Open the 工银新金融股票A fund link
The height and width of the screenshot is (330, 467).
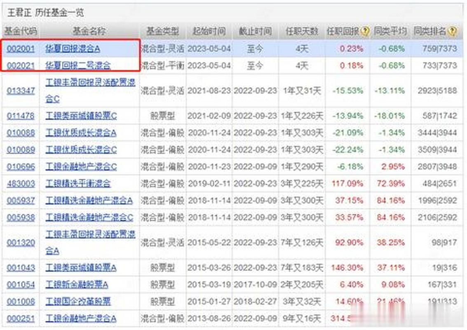[77, 285]
